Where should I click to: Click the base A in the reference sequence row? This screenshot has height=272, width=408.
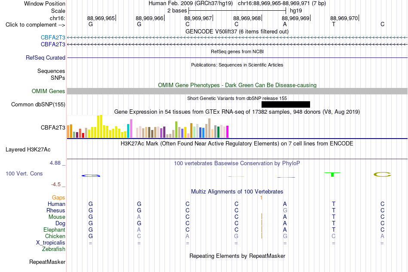[285, 24]
